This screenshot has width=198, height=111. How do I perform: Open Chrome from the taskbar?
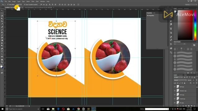coord(78,109)
